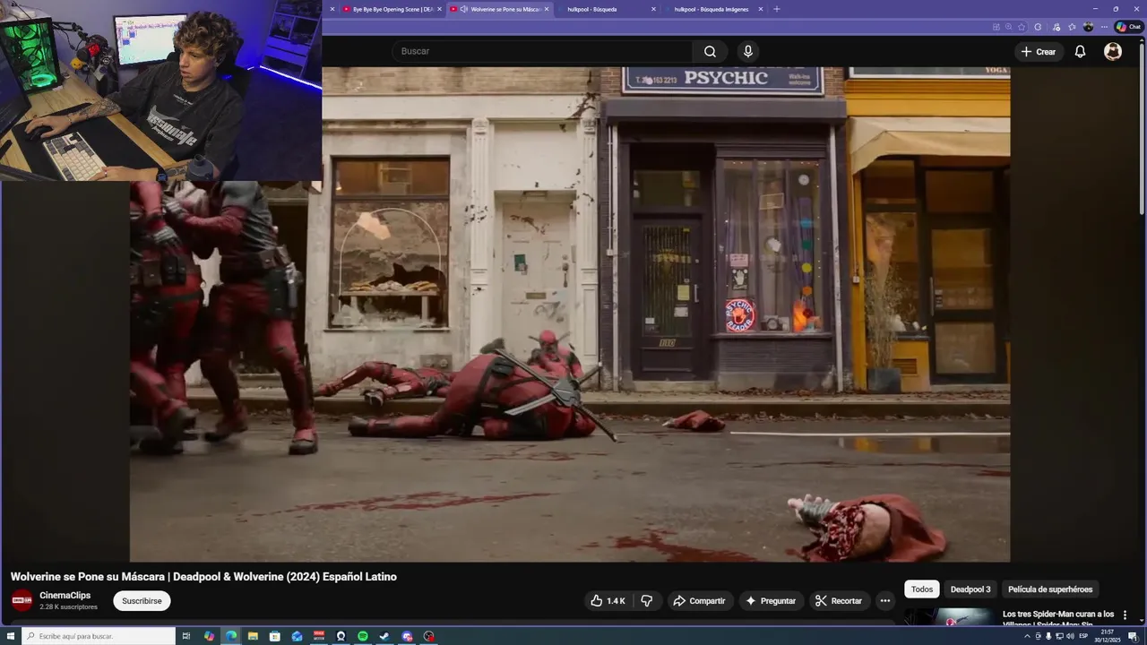
Task: Switch ESP keyboard language indicator
Action: pos(1083,636)
